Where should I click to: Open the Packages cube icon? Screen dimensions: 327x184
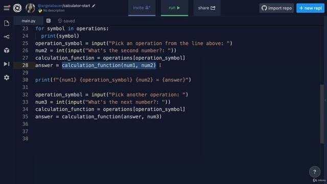point(7,50)
